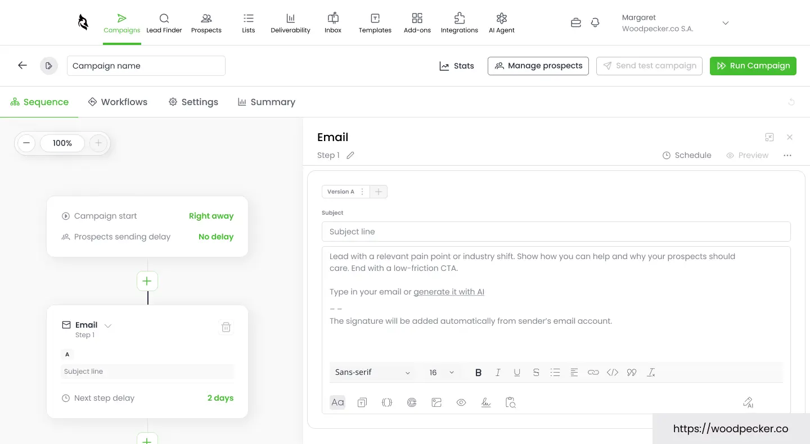
Task: Click the Subject line input
Action: coord(556,232)
